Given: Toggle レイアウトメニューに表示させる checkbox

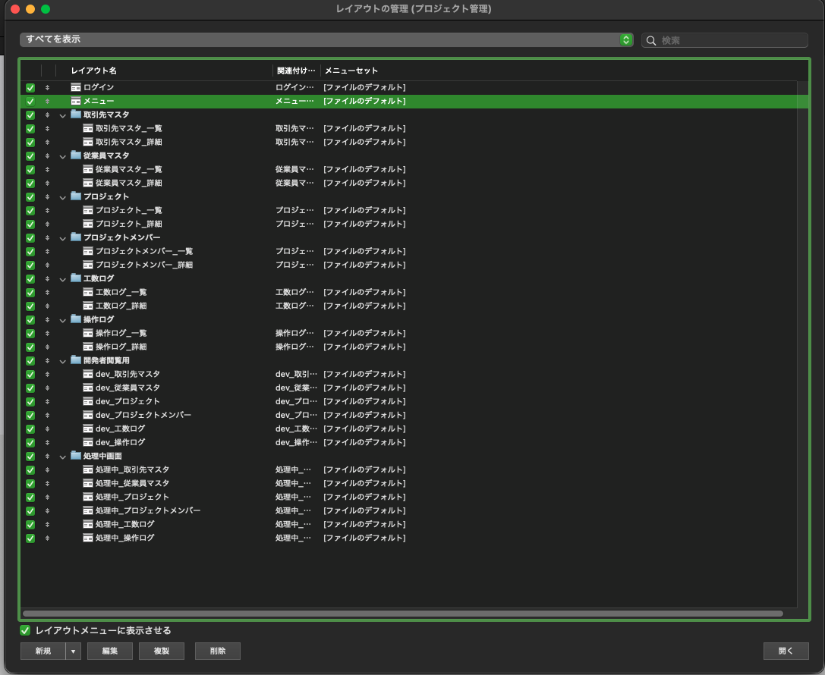Looking at the screenshot, I should point(25,630).
